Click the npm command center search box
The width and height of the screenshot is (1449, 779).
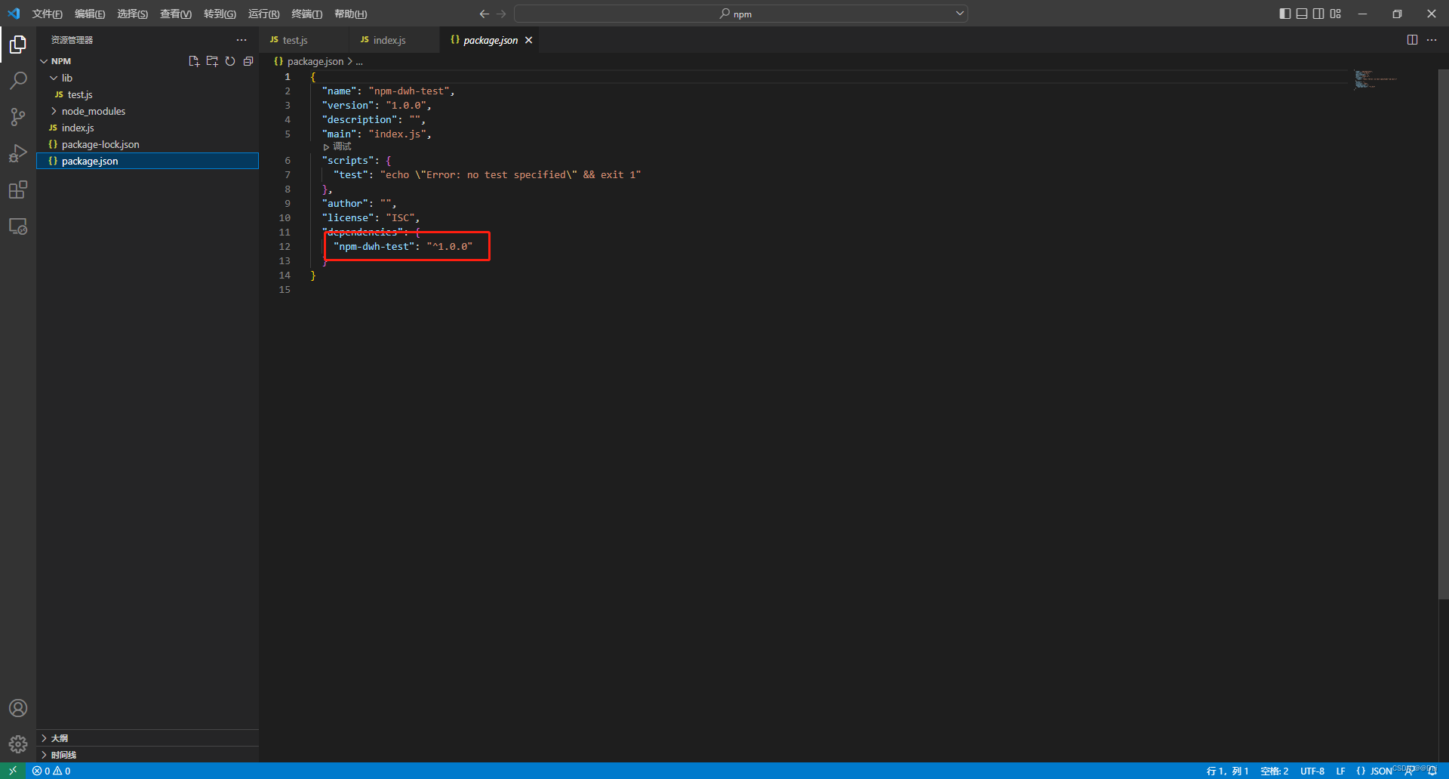click(x=740, y=14)
